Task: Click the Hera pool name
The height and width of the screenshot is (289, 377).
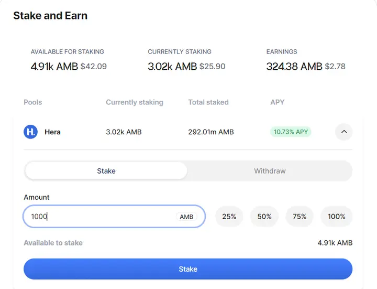Action: [x=52, y=132]
